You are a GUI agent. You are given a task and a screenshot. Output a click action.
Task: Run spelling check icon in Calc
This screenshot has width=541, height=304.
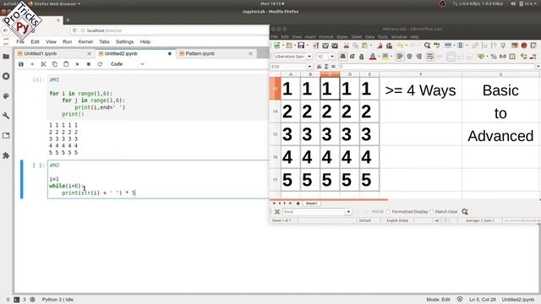437,46
